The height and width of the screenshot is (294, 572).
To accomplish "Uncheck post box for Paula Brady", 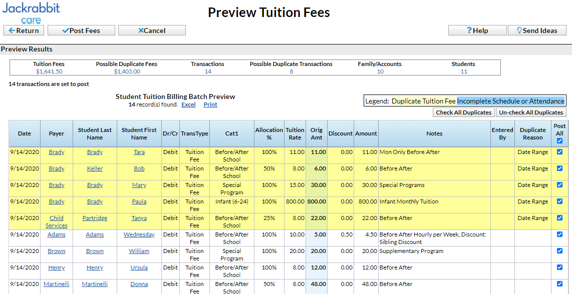I will (559, 201).
